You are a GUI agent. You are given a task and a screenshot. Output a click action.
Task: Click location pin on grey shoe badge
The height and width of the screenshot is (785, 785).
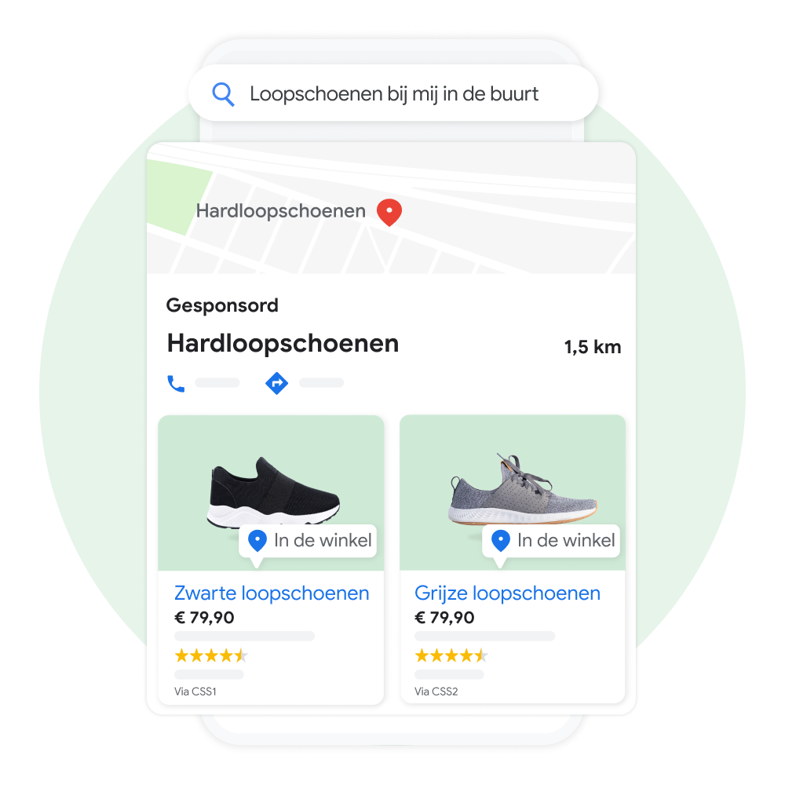click(x=500, y=541)
